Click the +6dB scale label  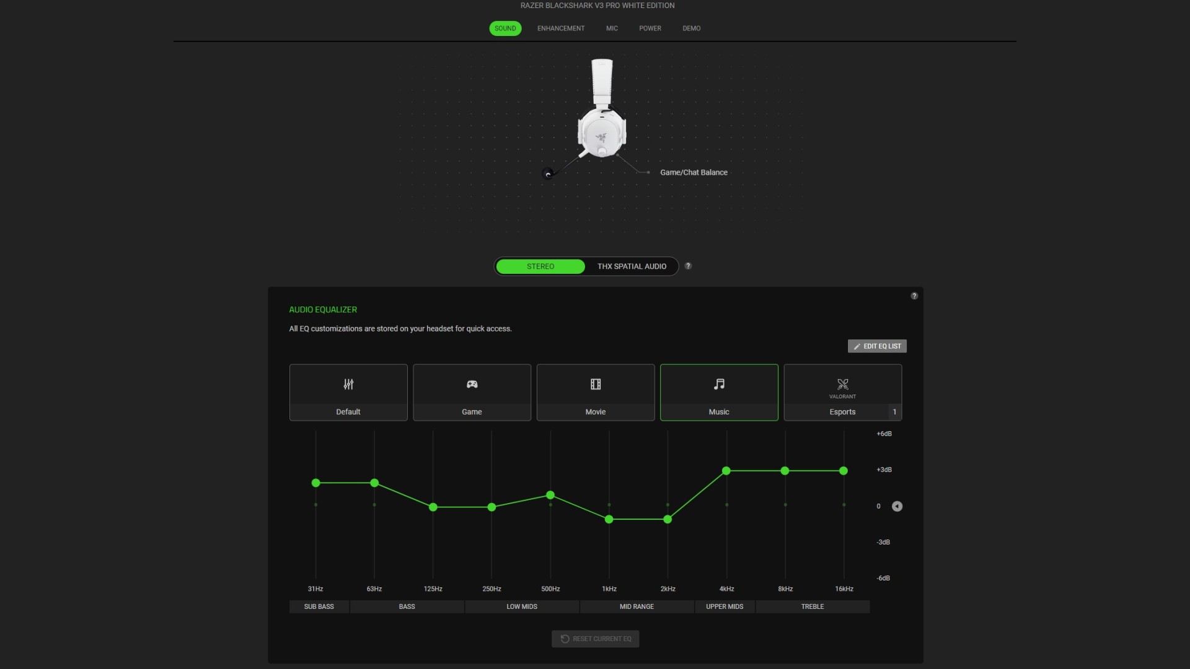click(884, 434)
